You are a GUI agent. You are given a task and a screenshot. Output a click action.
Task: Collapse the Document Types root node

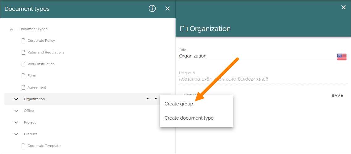coord(12,29)
